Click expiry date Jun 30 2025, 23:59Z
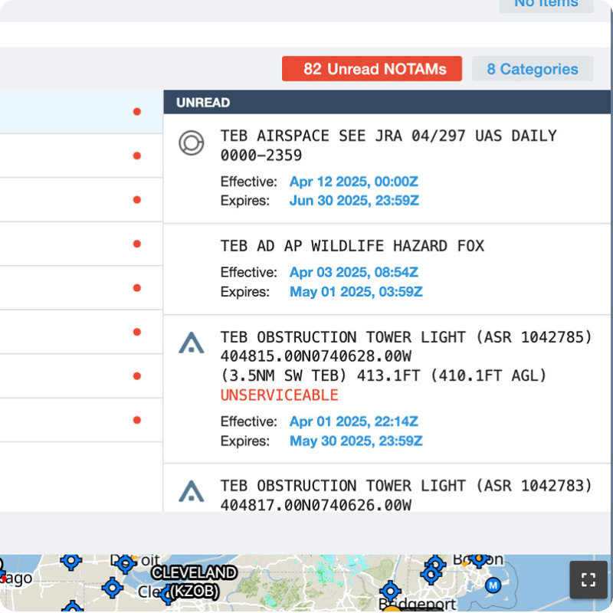 click(x=354, y=201)
